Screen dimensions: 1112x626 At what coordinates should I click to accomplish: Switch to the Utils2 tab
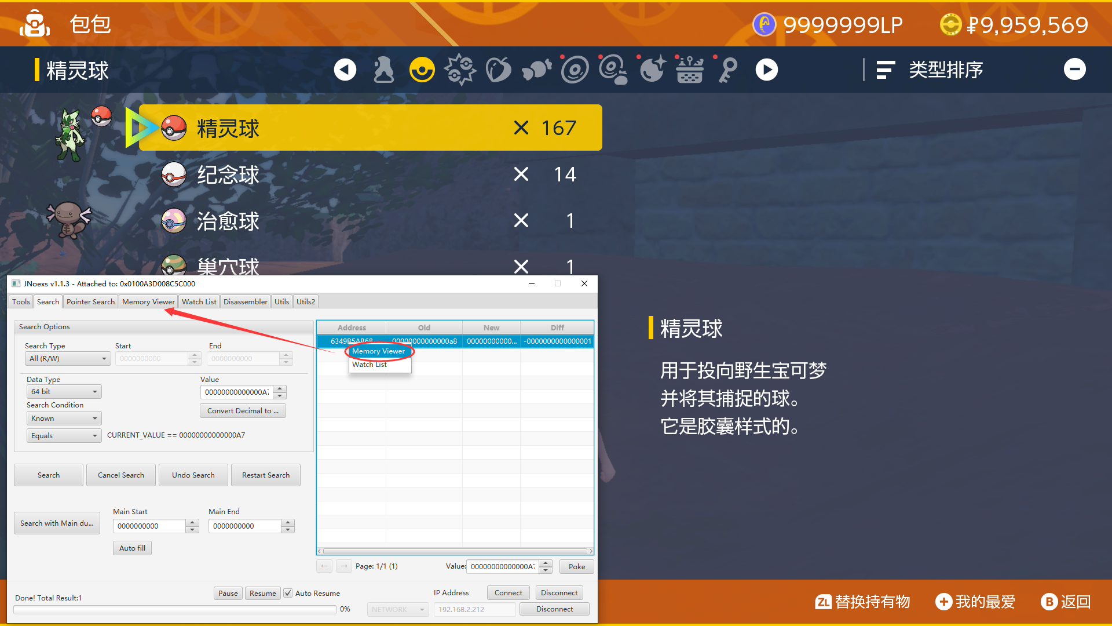tap(306, 301)
